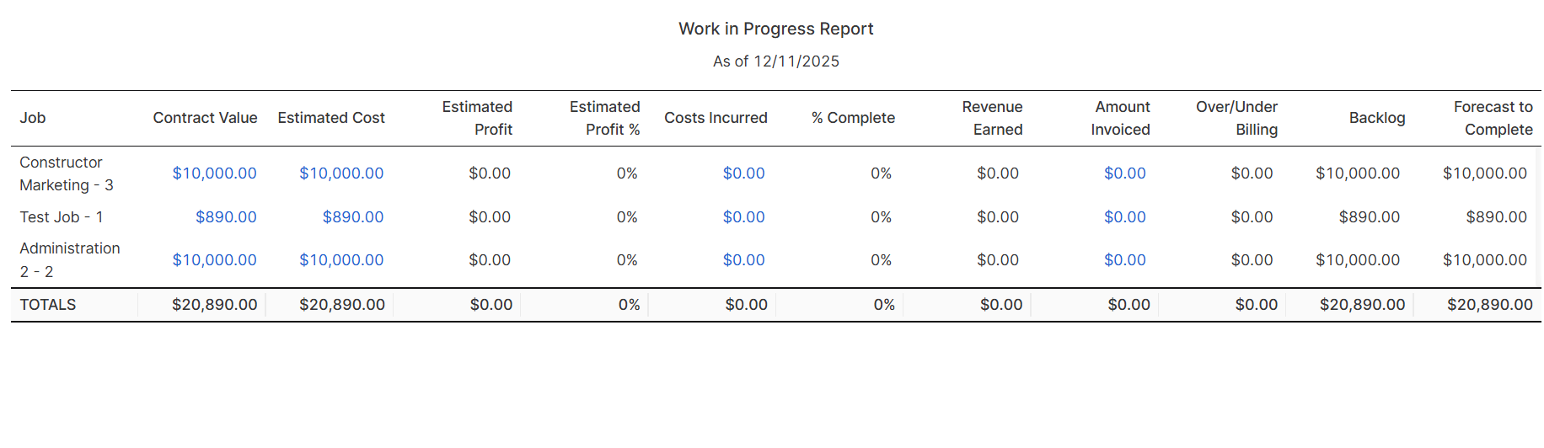Open Constructor Marketing contract value $10,000.00 link
The height and width of the screenshot is (448, 1544).
tap(214, 173)
